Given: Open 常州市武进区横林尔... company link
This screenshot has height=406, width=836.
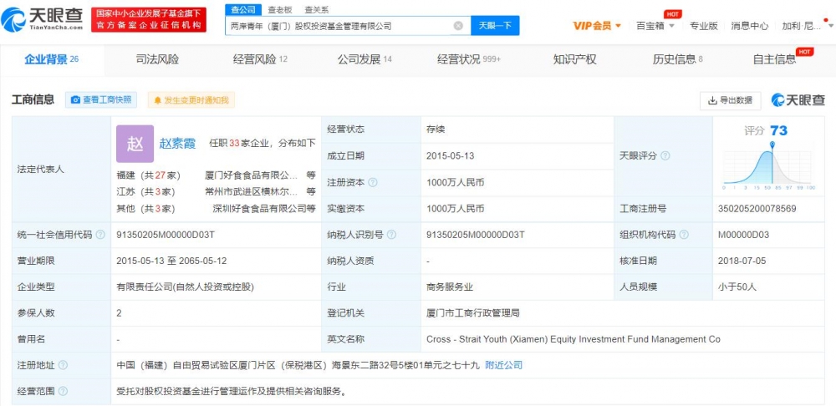Looking at the screenshot, I should click(251, 192).
